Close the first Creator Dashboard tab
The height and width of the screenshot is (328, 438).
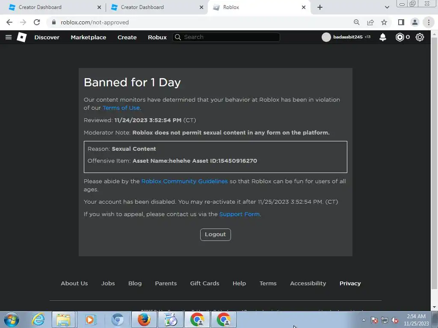pyautogui.click(x=99, y=7)
